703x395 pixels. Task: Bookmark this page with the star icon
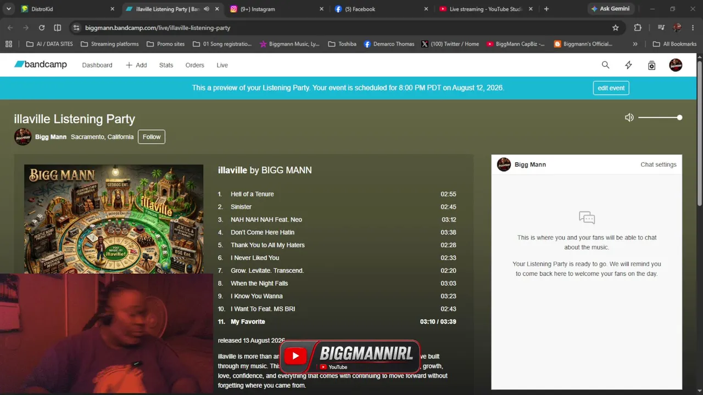(616, 27)
